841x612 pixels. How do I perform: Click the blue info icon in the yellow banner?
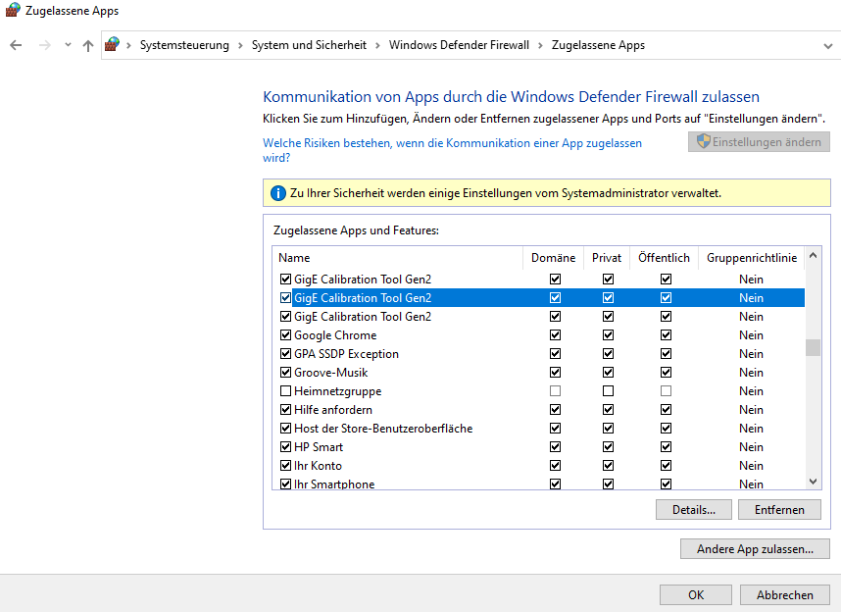point(277,193)
